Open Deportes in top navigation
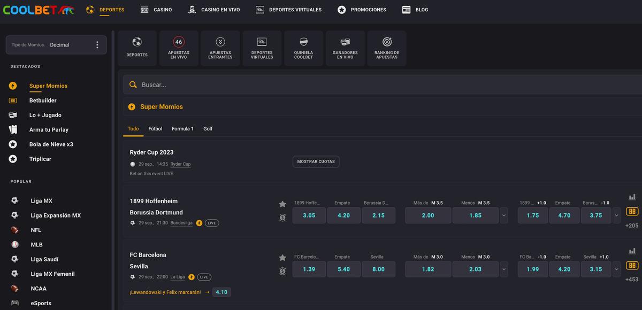 coord(105,10)
